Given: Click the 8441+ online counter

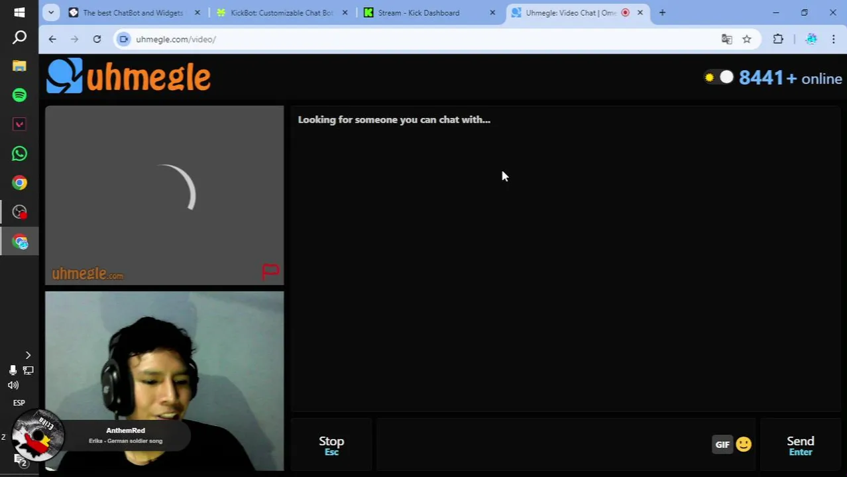Looking at the screenshot, I should pyautogui.click(x=790, y=78).
